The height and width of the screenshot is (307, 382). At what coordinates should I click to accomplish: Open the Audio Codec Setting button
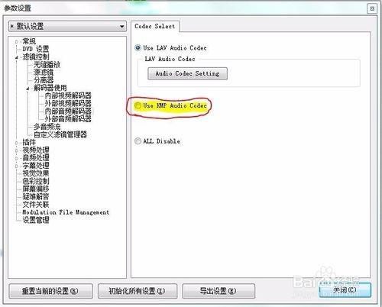point(187,73)
